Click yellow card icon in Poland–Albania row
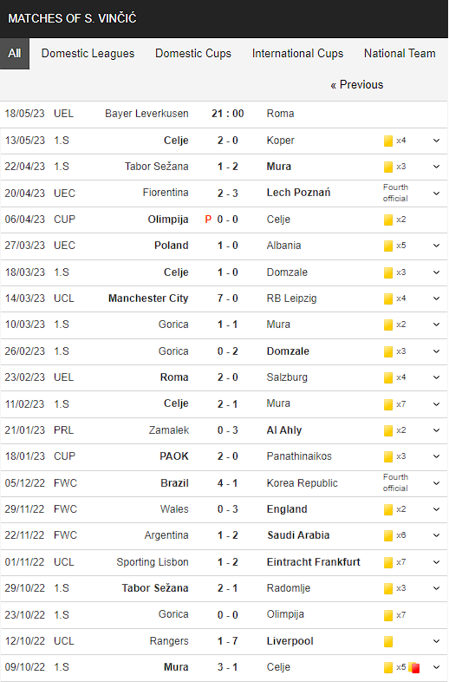449x682 pixels. (388, 246)
